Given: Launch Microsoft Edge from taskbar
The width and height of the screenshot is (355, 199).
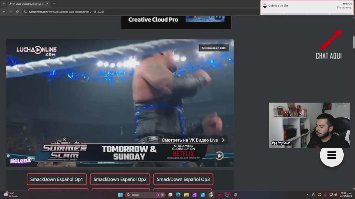Looking at the screenshot, I should (178, 195).
